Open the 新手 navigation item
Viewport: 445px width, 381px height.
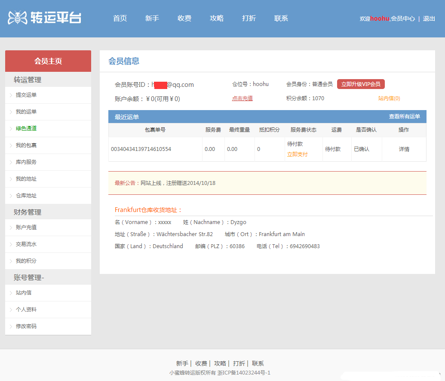click(152, 18)
